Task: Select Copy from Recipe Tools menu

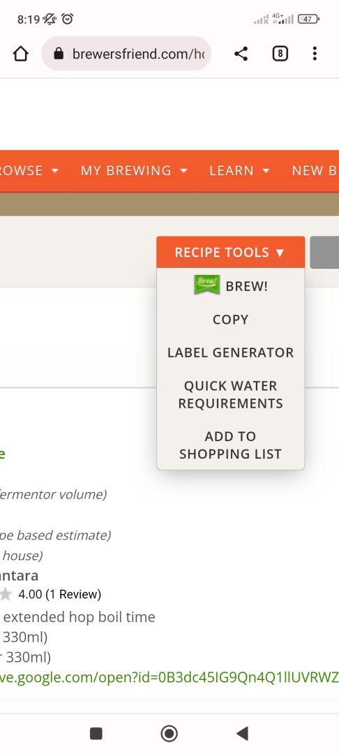Action: (230, 319)
